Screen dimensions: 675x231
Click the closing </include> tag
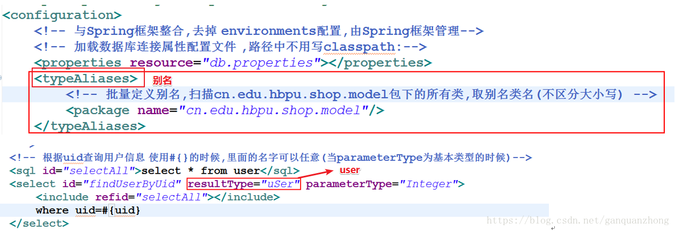tap(247, 197)
